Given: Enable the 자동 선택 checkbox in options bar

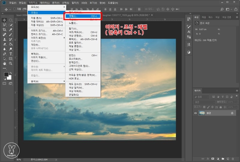Looking at the screenshot, I should (x=14, y=9).
